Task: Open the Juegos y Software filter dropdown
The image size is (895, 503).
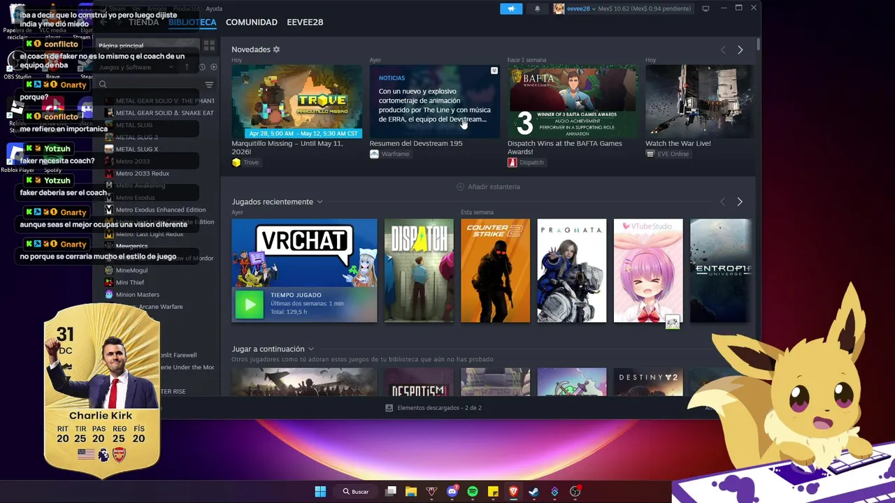Action: tap(136, 67)
